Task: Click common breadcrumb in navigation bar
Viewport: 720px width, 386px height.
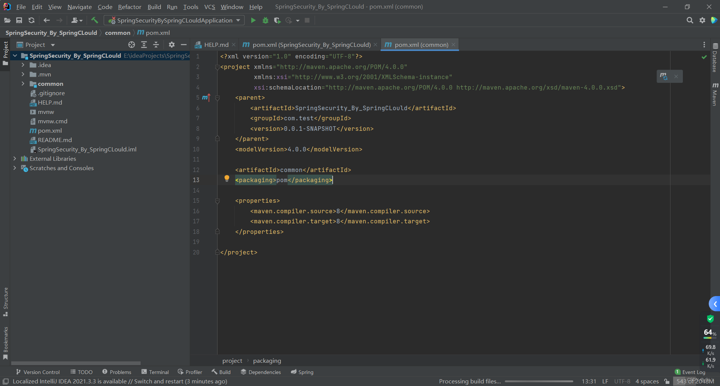Action: pyautogui.click(x=117, y=33)
